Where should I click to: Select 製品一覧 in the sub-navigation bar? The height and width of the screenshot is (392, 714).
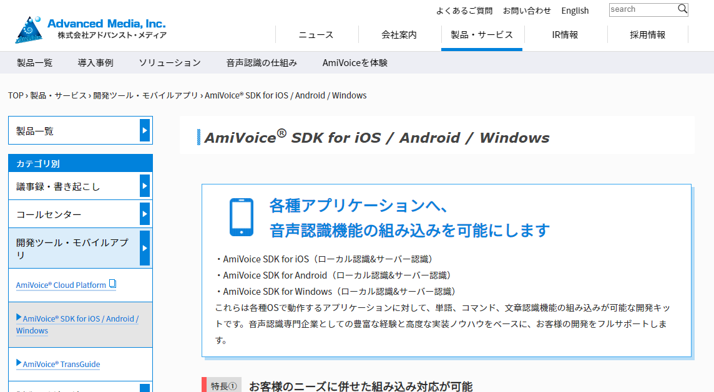34,63
